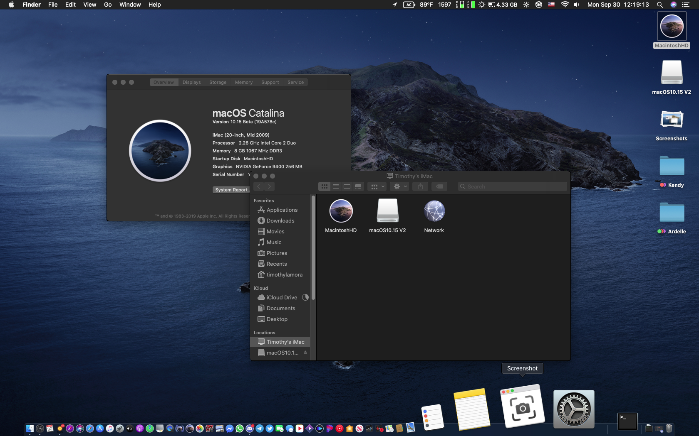This screenshot has width=699, height=436.
Task: Click the iCloud Drive sync progress indicator
Action: pyautogui.click(x=305, y=297)
